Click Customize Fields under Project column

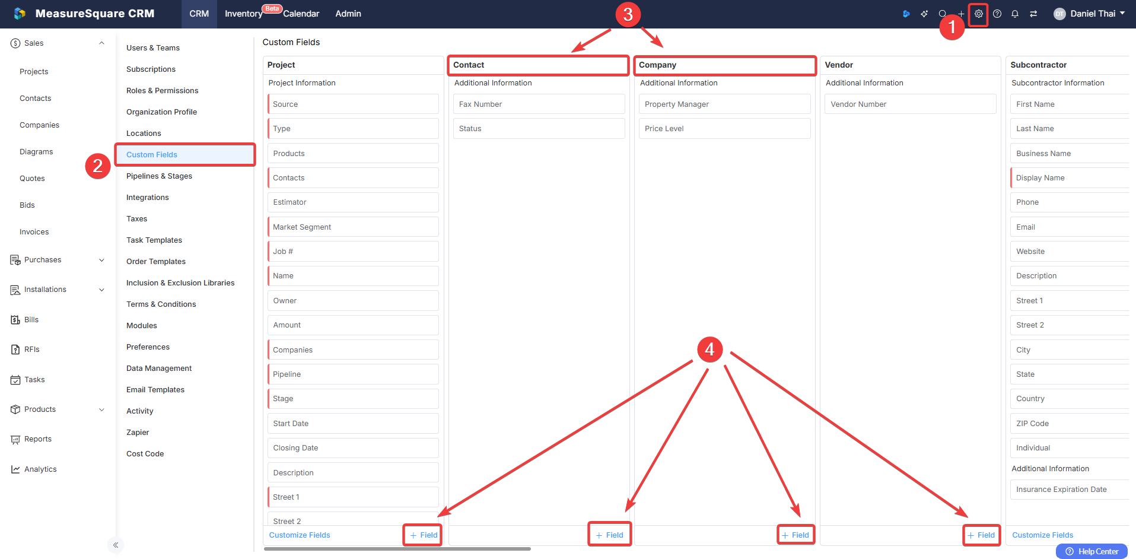tap(300, 535)
